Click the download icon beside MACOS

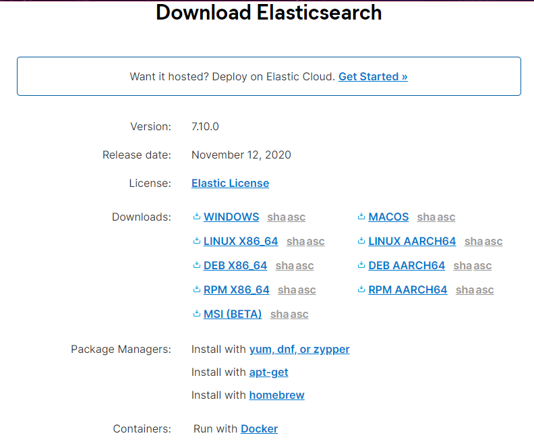361,217
